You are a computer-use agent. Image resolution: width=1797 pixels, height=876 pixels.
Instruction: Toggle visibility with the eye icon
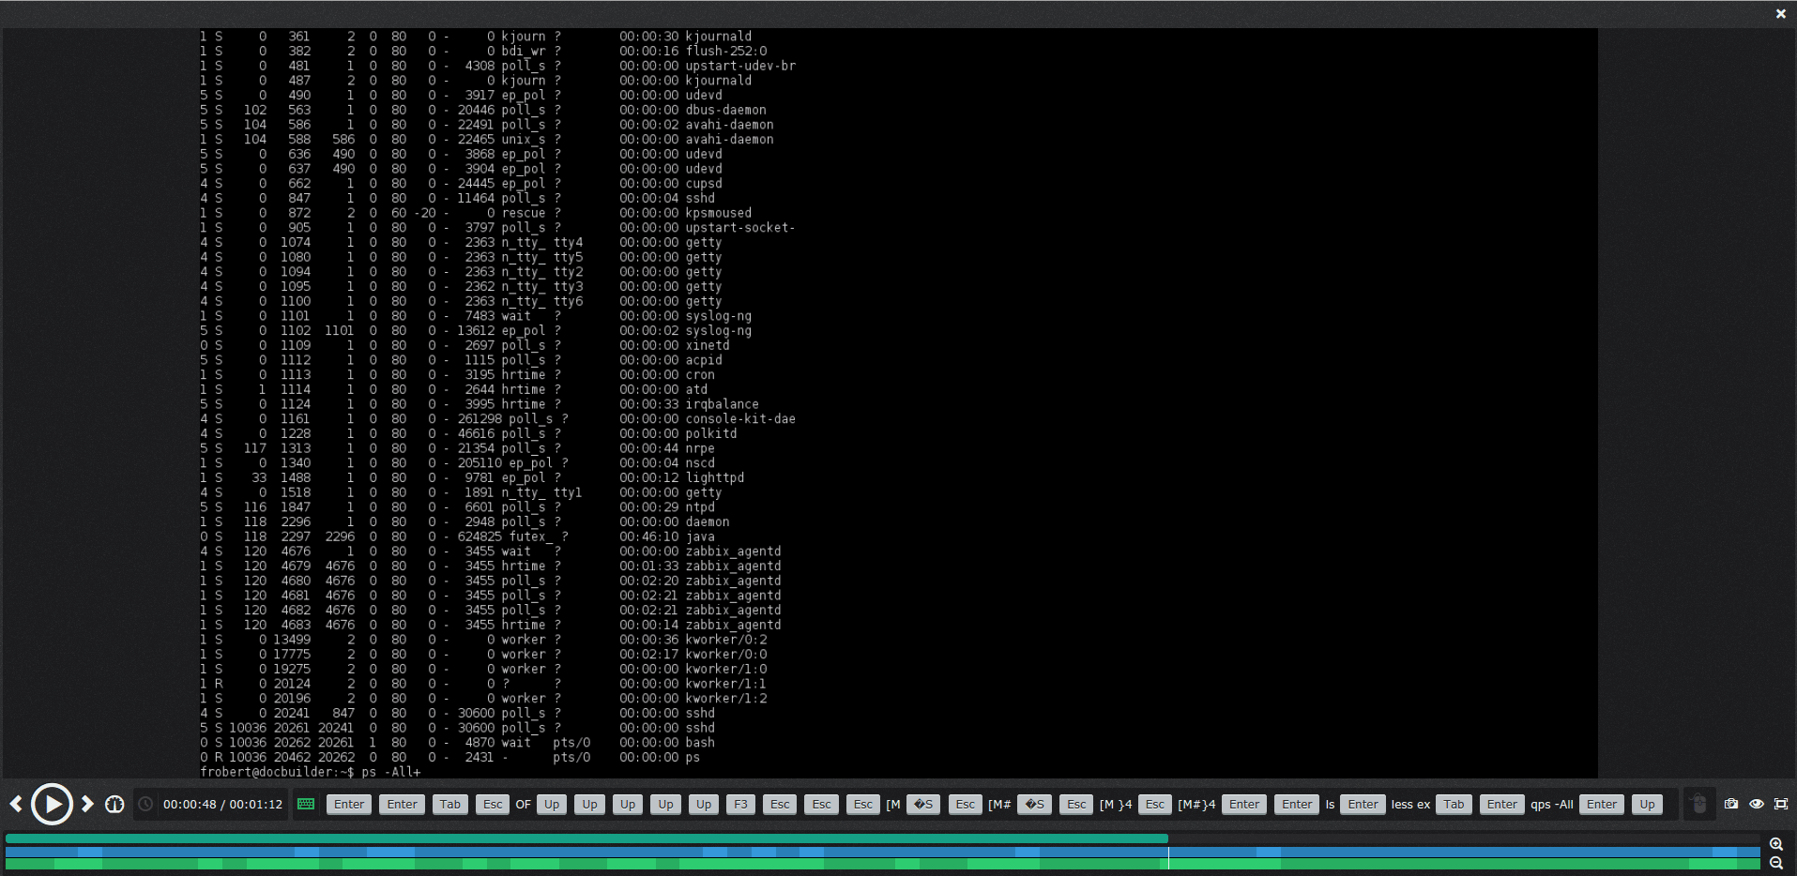tap(1757, 804)
